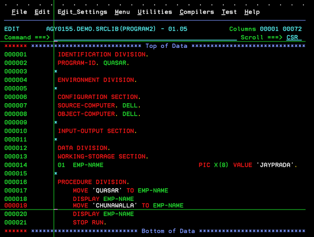Click line number 000002

point(16,63)
